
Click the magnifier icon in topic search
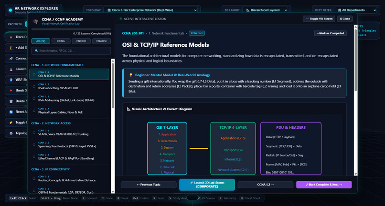tap(36, 51)
